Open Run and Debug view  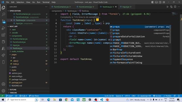point(3,28)
